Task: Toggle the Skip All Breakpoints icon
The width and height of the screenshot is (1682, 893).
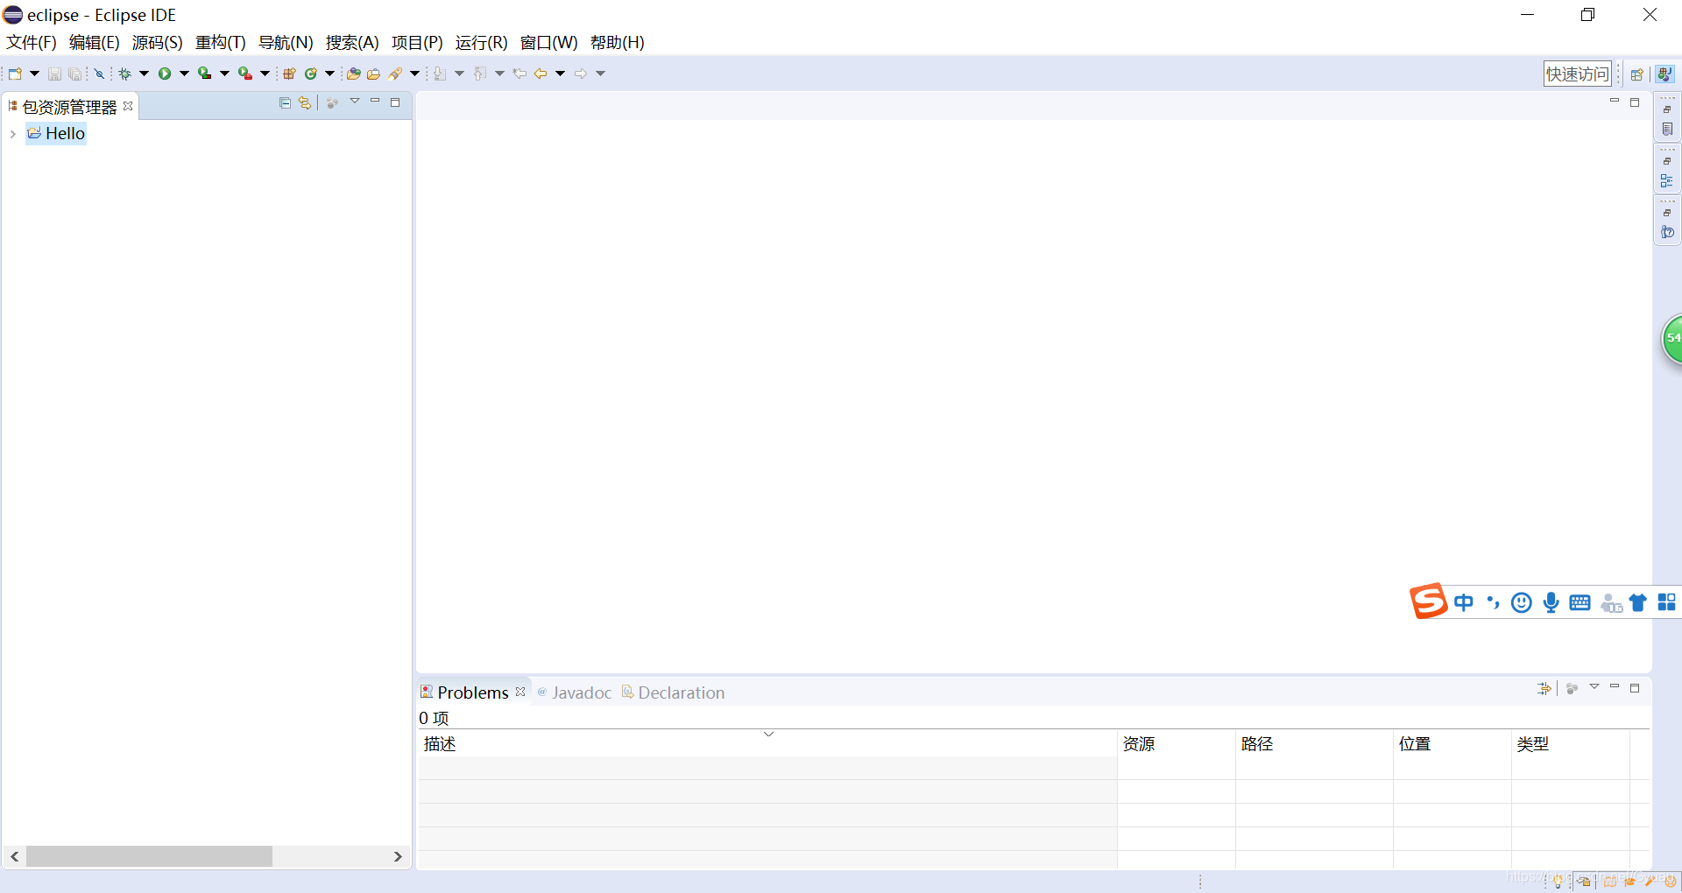Action: click(x=99, y=74)
